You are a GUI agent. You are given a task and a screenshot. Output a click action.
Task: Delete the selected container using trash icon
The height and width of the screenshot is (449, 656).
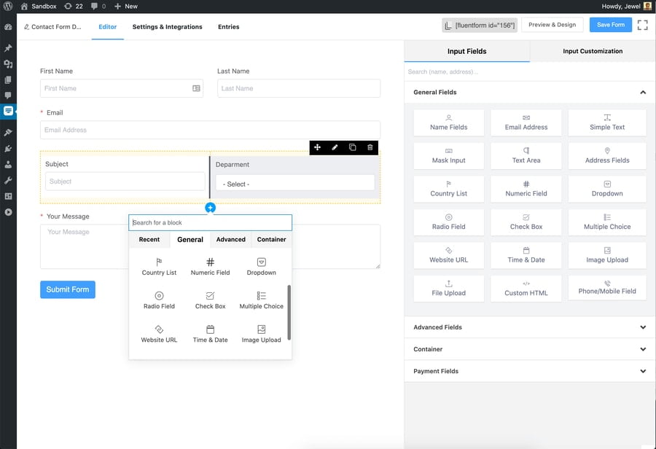(x=370, y=147)
